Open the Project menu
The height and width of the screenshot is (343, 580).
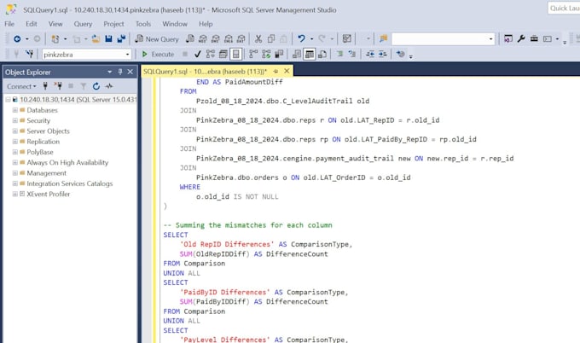[113, 24]
